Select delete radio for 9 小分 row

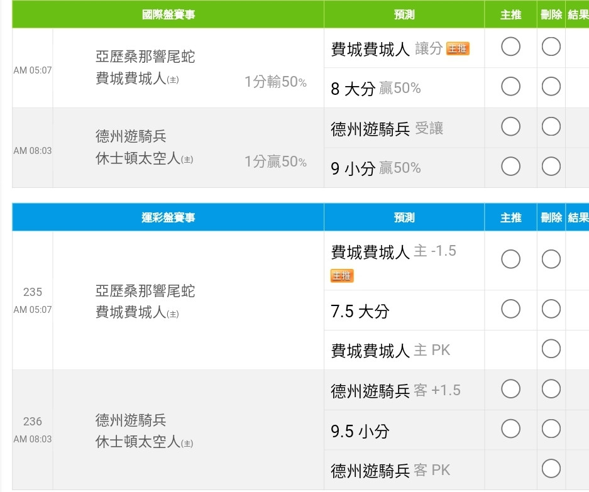click(551, 167)
